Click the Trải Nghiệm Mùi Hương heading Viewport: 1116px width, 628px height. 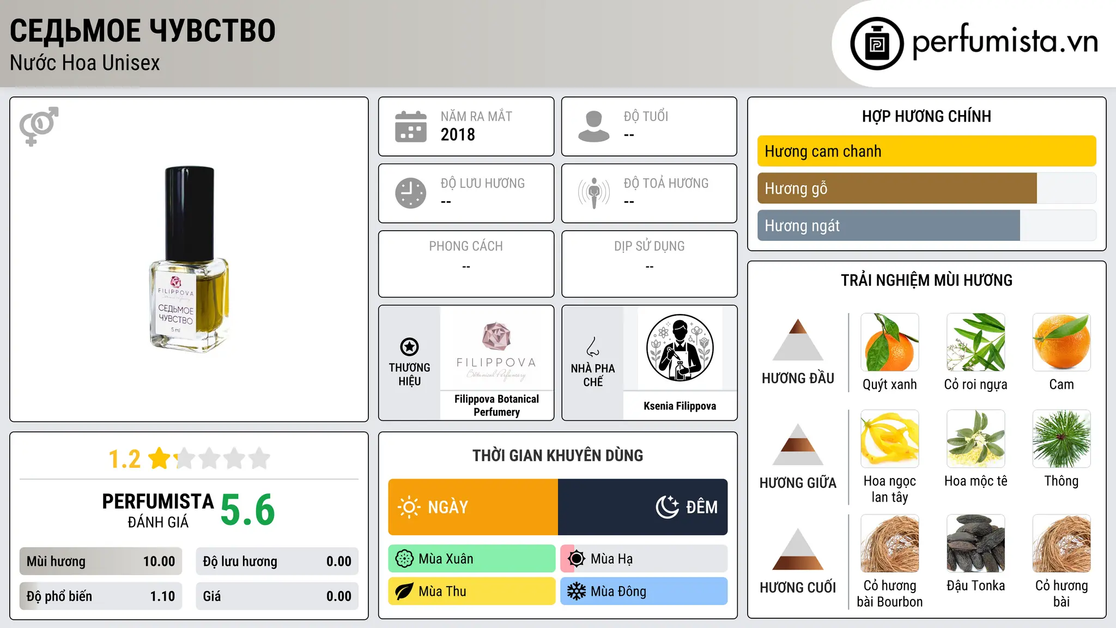coord(926,280)
